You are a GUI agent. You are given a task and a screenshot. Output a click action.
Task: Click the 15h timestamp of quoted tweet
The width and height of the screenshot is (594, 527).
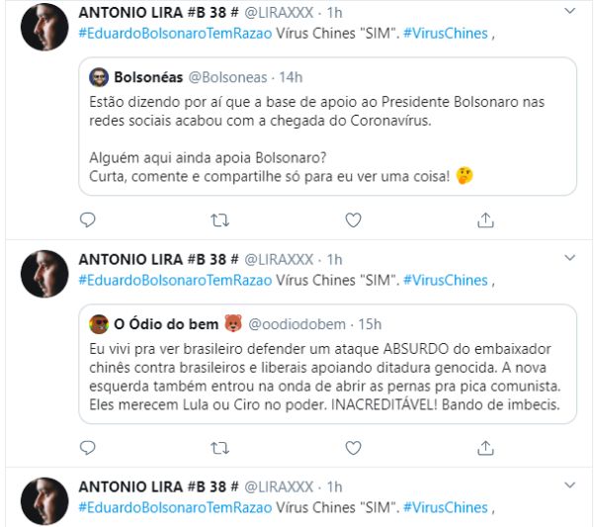click(x=370, y=324)
